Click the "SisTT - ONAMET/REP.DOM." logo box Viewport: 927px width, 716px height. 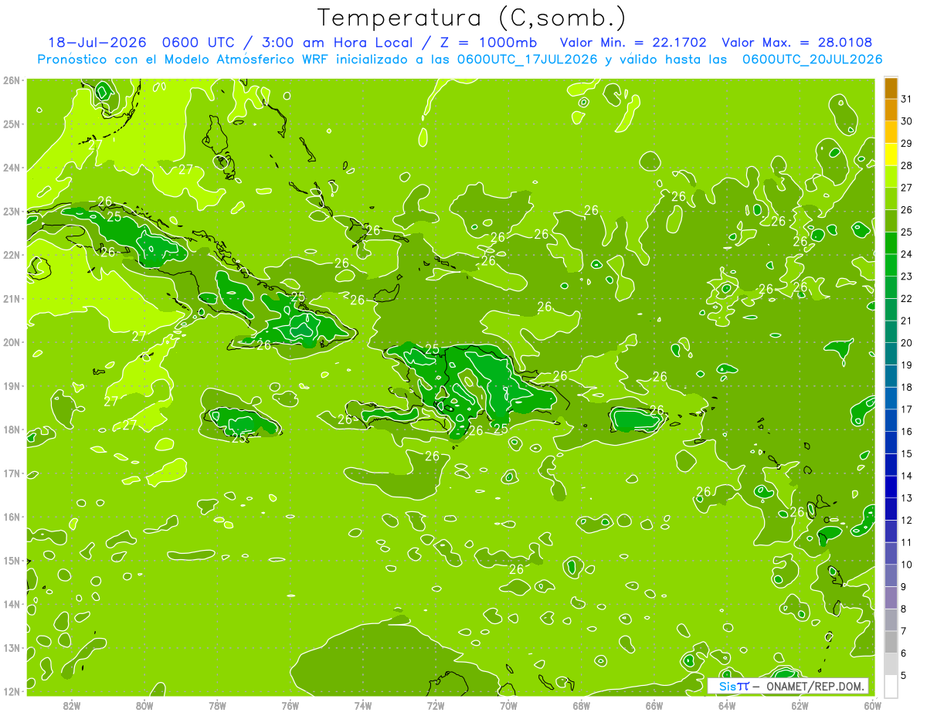coord(788,686)
